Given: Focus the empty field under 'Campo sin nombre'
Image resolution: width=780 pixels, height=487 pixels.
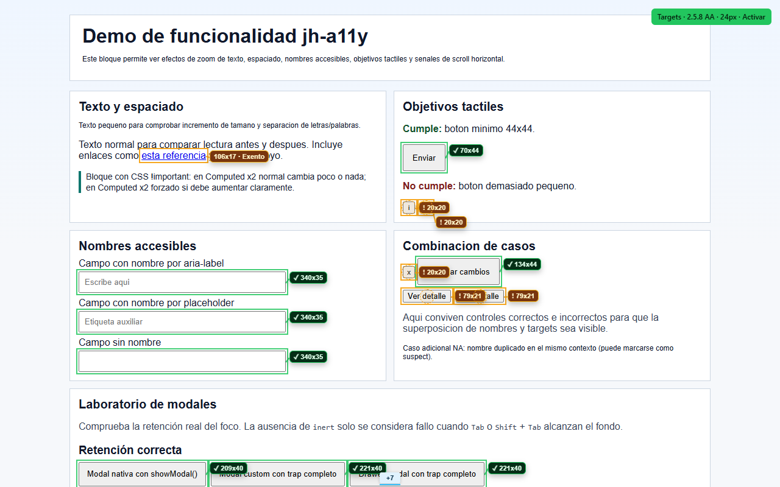Looking at the screenshot, I should click(x=182, y=362).
